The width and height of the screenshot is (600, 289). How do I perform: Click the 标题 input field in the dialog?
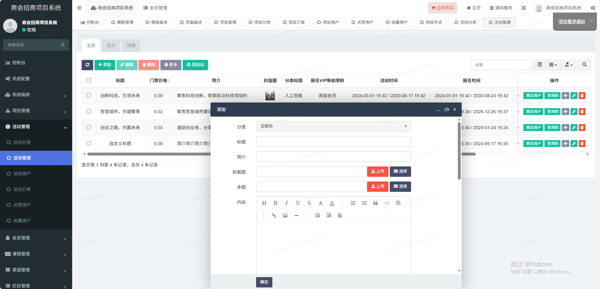(333, 142)
